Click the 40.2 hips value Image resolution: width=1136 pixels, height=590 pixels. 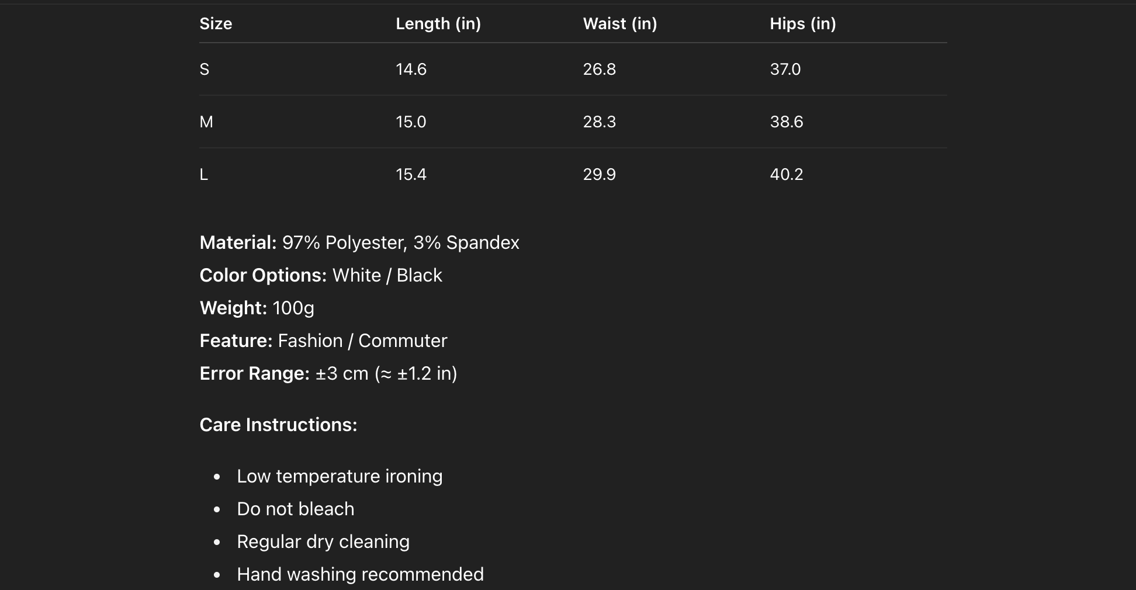point(786,175)
